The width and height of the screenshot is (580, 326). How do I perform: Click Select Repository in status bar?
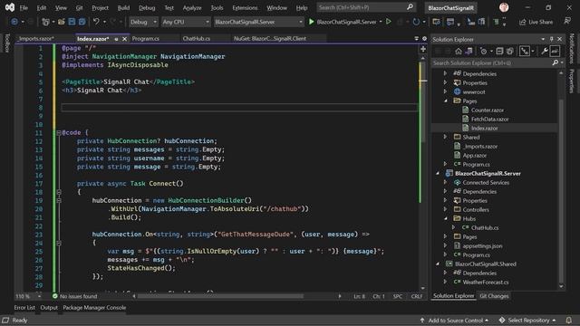point(527,320)
